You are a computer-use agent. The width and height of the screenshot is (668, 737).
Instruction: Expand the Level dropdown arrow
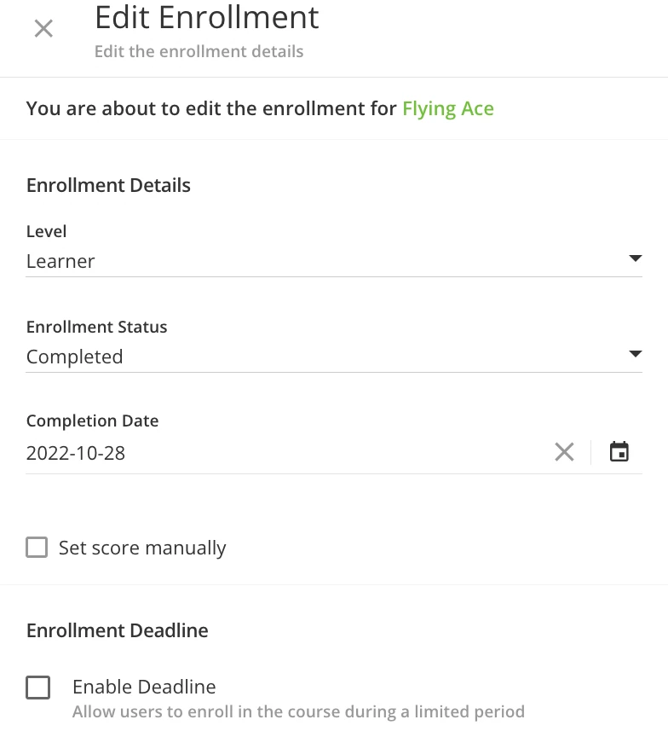click(x=634, y=258)
